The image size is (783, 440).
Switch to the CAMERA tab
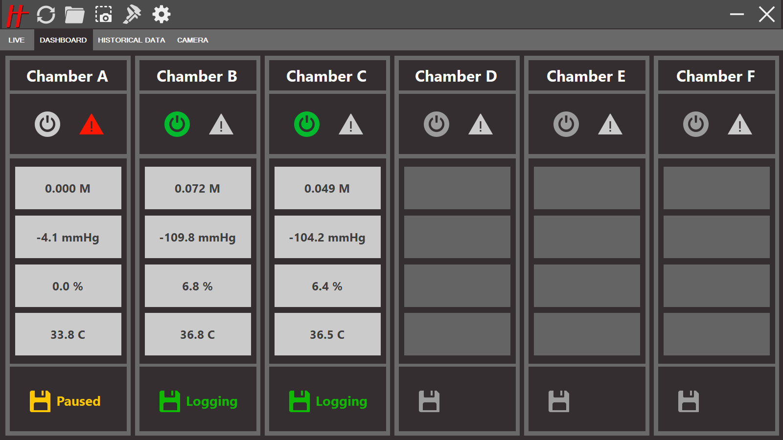[192, 40]
